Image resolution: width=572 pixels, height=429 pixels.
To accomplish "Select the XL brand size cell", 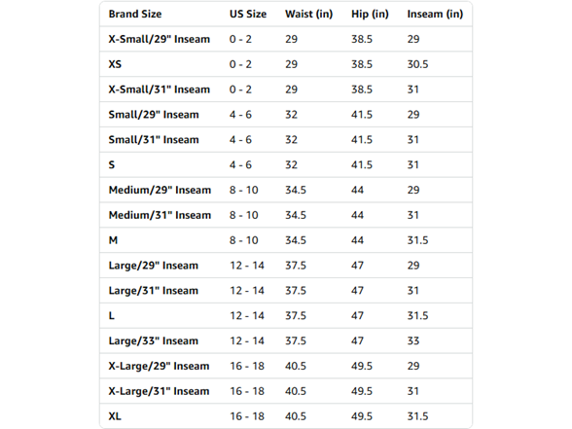I will pyautogui.click(x=115, y=416).
